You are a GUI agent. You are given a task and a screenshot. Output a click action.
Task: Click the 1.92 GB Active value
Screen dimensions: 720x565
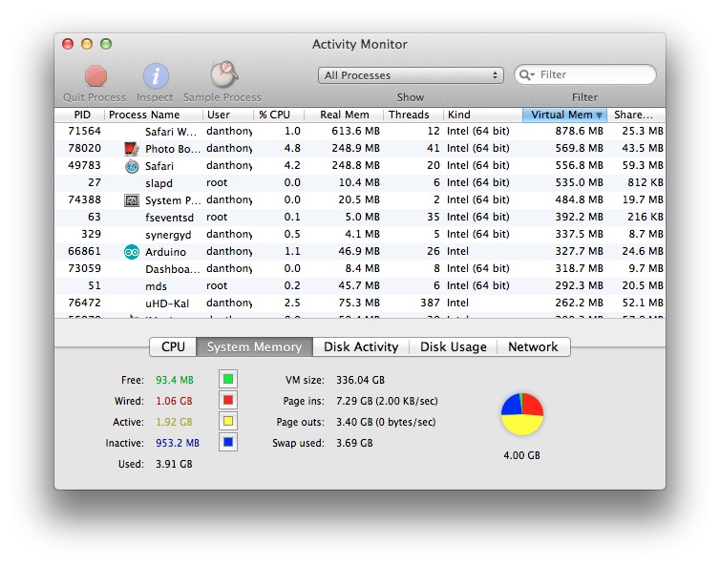tap(174, 422)
